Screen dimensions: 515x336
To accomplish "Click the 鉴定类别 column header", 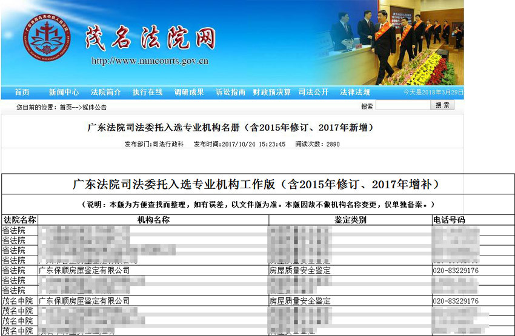I will 350,220.
